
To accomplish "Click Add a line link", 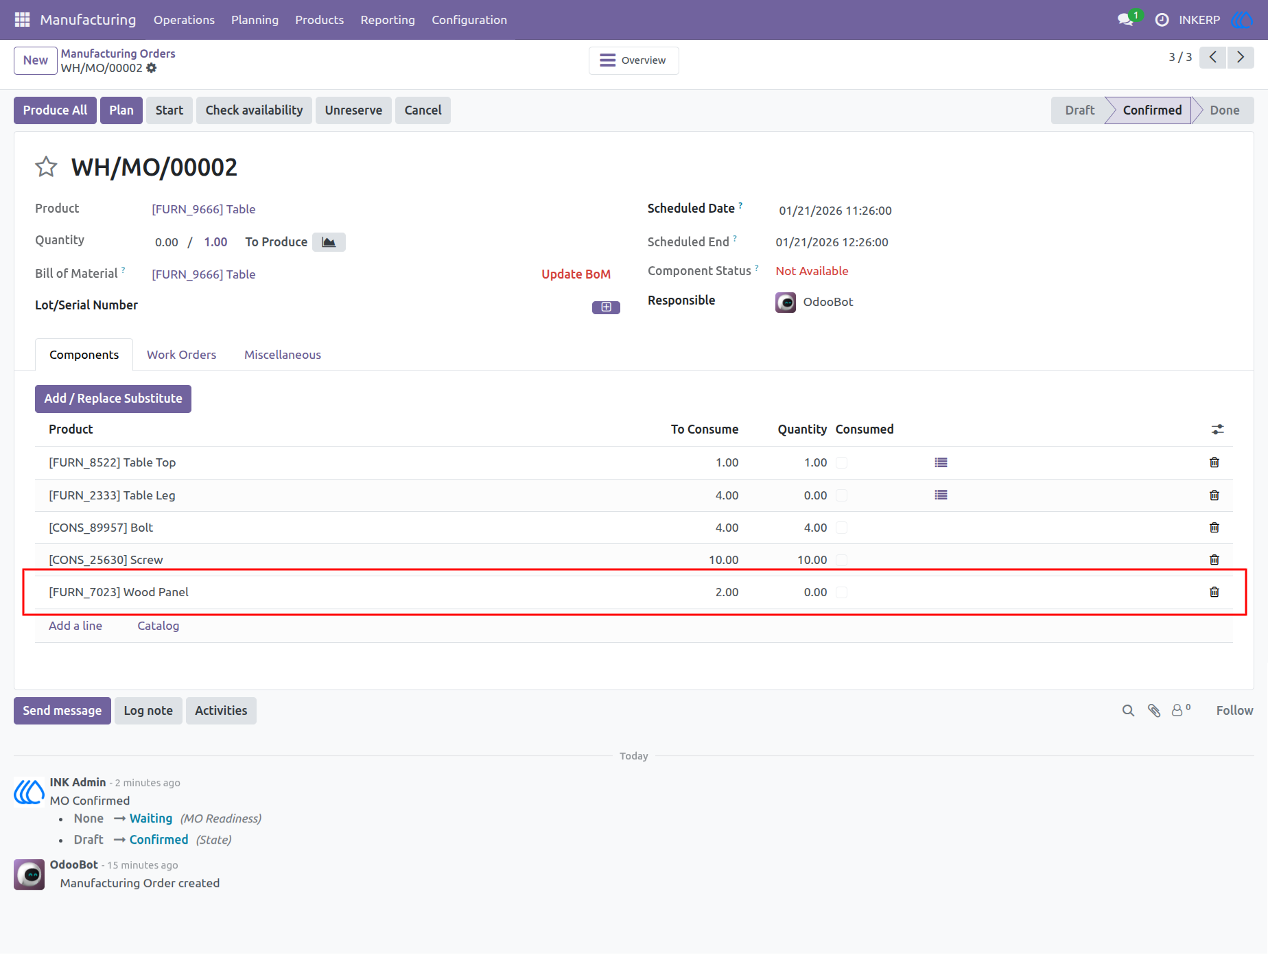I will [75, 626].
